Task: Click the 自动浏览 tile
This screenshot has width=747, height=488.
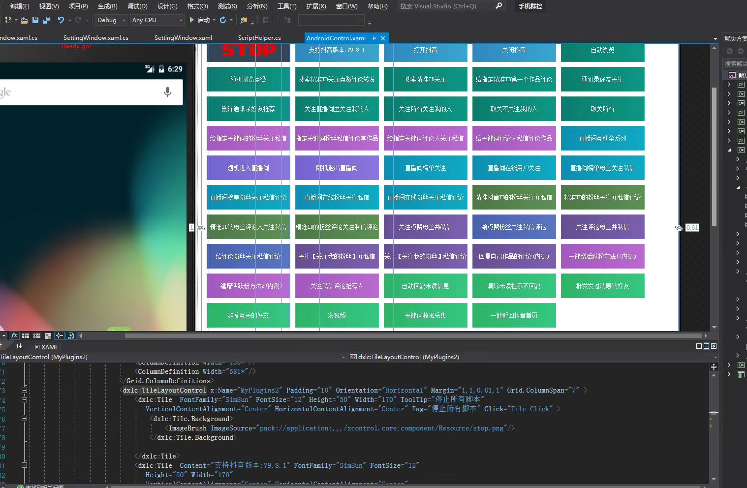Action: (x=602, y=52)
